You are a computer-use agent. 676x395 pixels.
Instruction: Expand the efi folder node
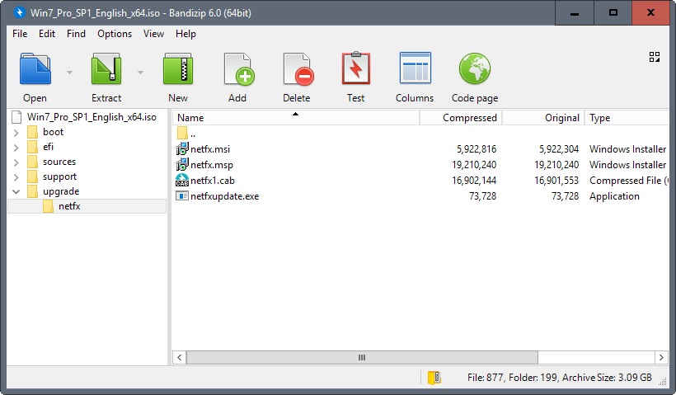(16, 148)
